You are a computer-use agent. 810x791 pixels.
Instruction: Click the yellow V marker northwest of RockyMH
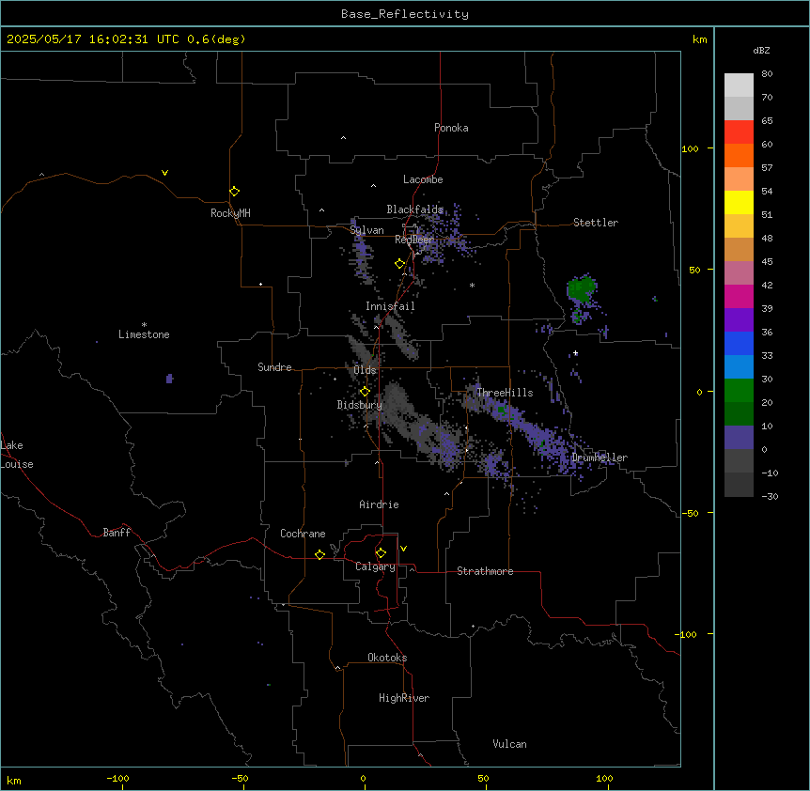(164, 173)
